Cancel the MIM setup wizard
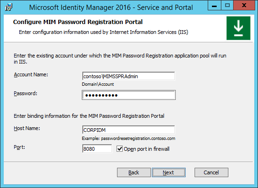This screenshot has height=188, width=258. coord(211,172)
